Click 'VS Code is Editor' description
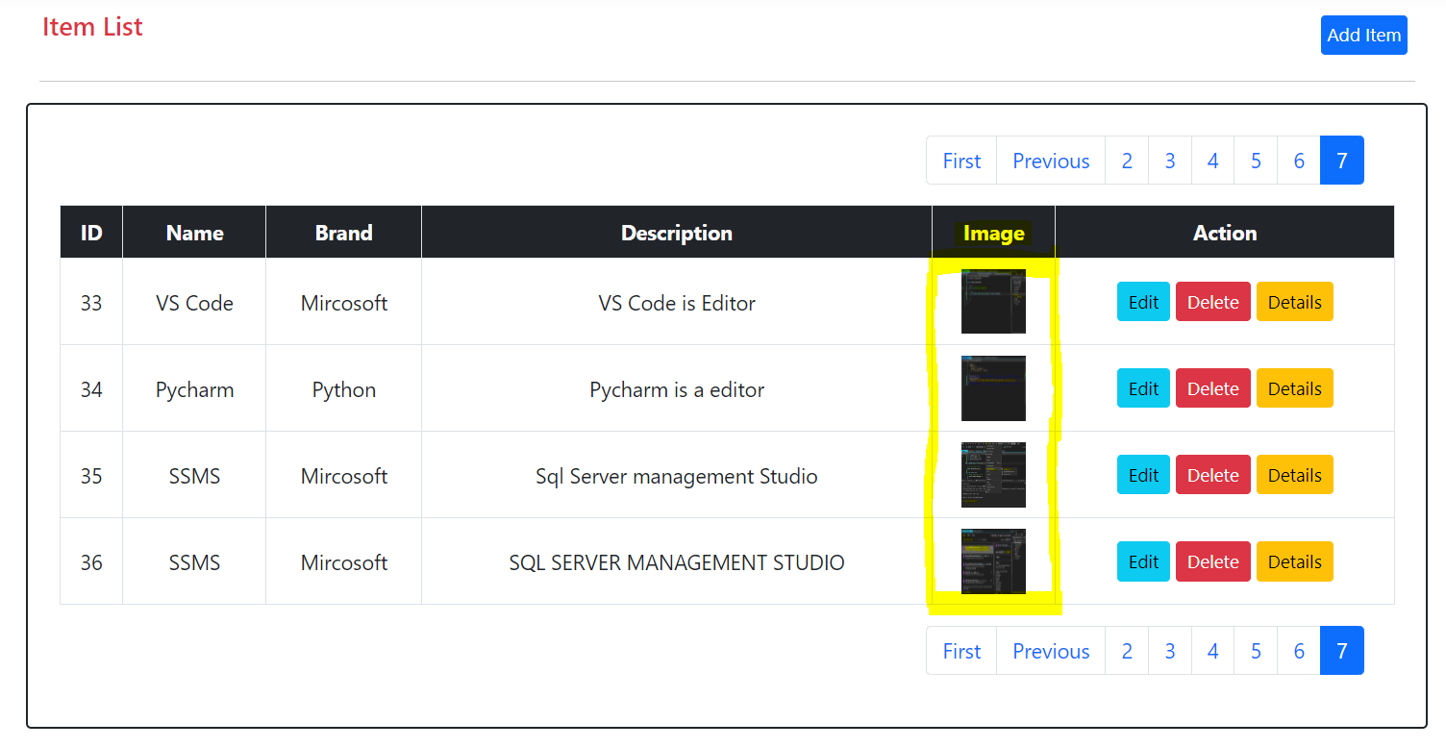The width and height of the screenshot is (1446, 747). tap(677, 303)
